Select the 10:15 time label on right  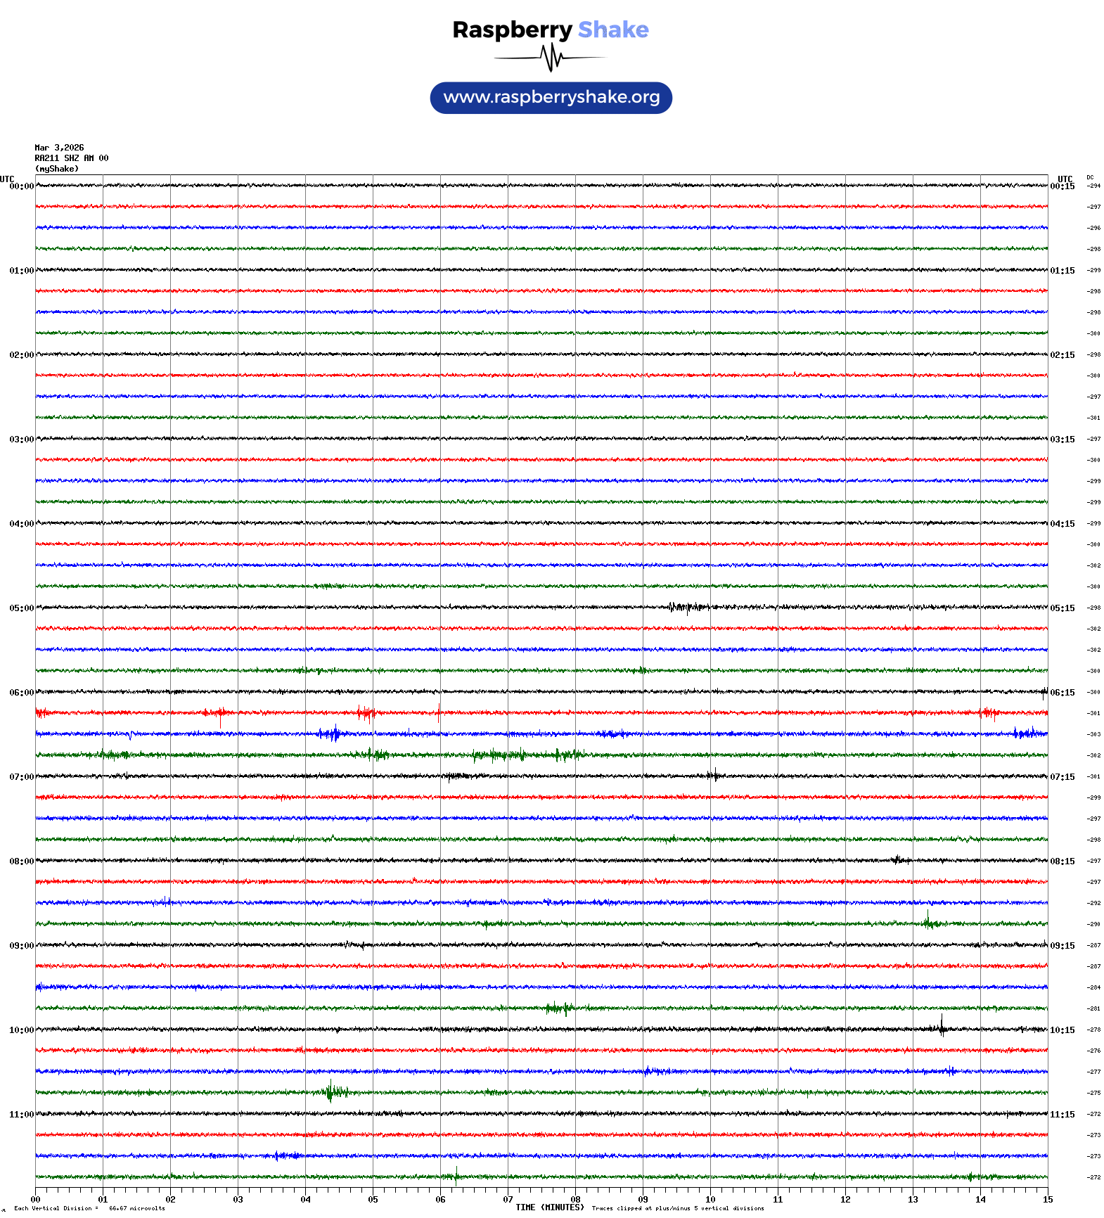[1062, 1030]
